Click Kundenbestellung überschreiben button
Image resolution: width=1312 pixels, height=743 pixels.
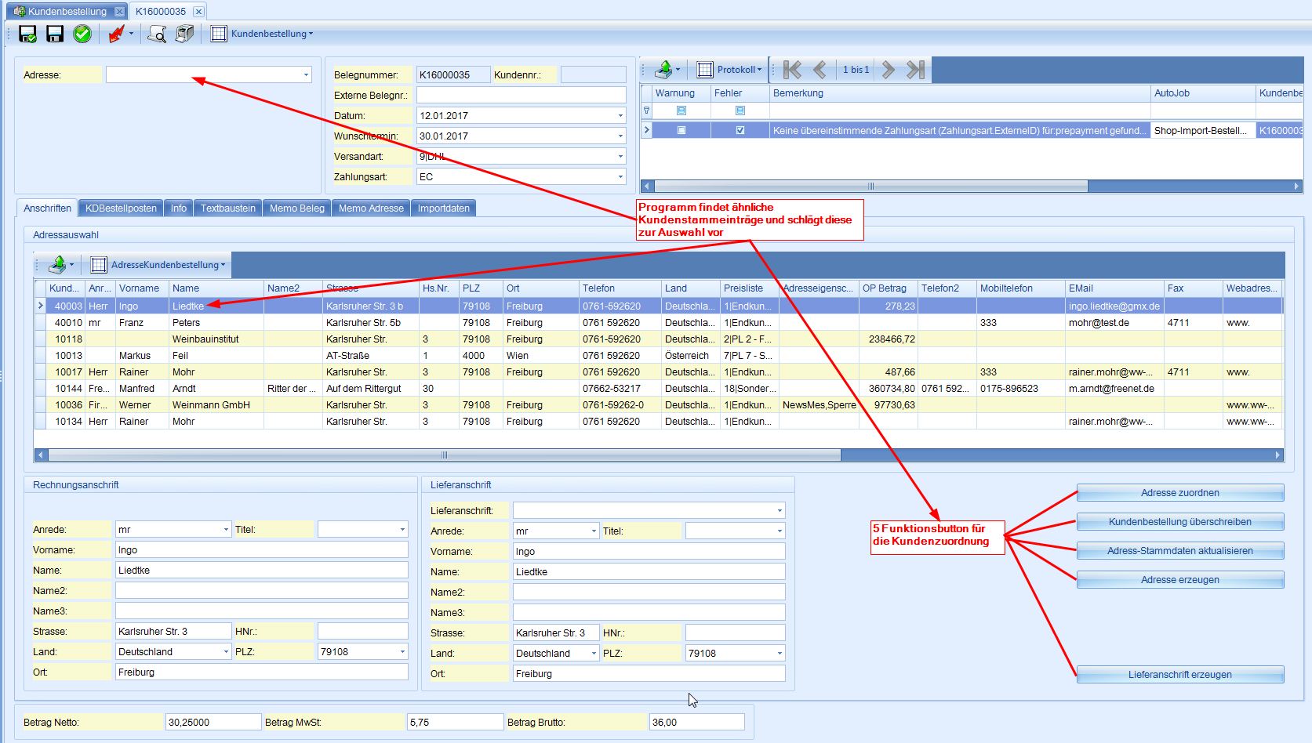(x=1180, y=521)
